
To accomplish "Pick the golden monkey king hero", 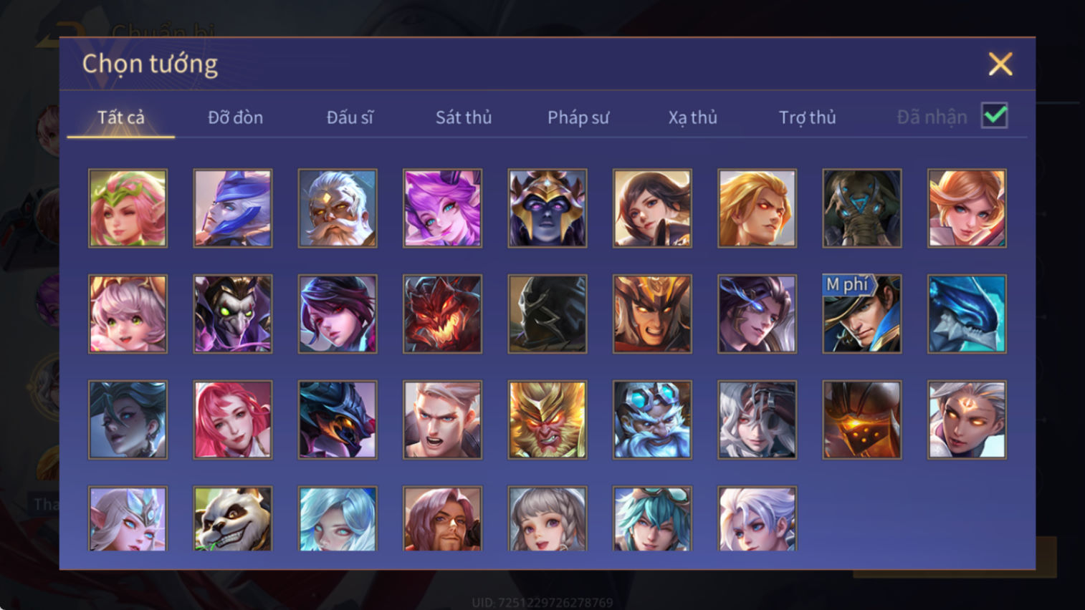I will [548, 420].
